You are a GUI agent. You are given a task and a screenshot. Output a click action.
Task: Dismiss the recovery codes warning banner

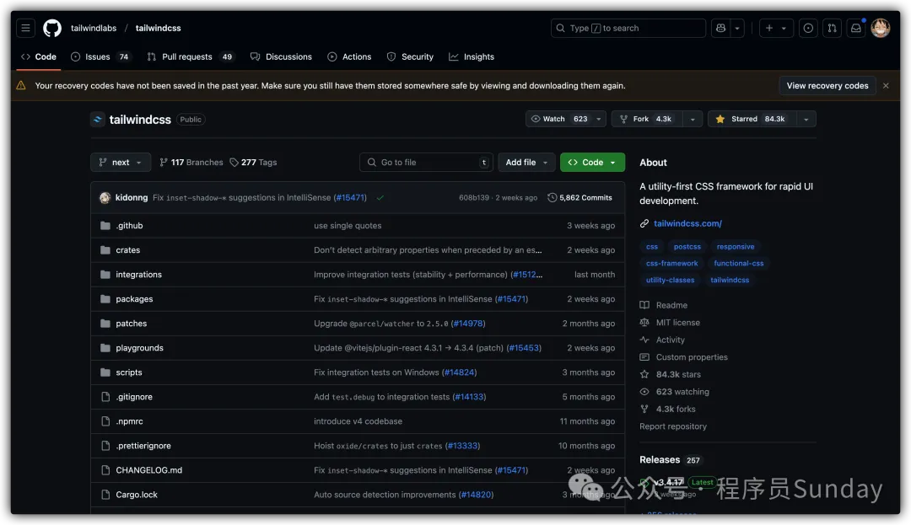(x=886, y=86)
